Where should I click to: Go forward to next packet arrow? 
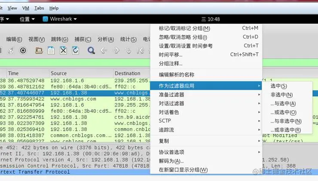coord(116,51)
